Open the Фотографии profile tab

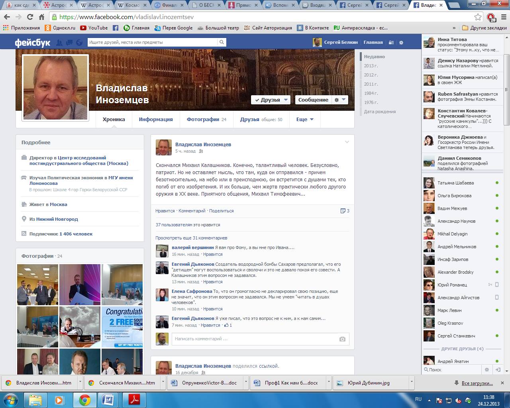[x=203, y=119]
